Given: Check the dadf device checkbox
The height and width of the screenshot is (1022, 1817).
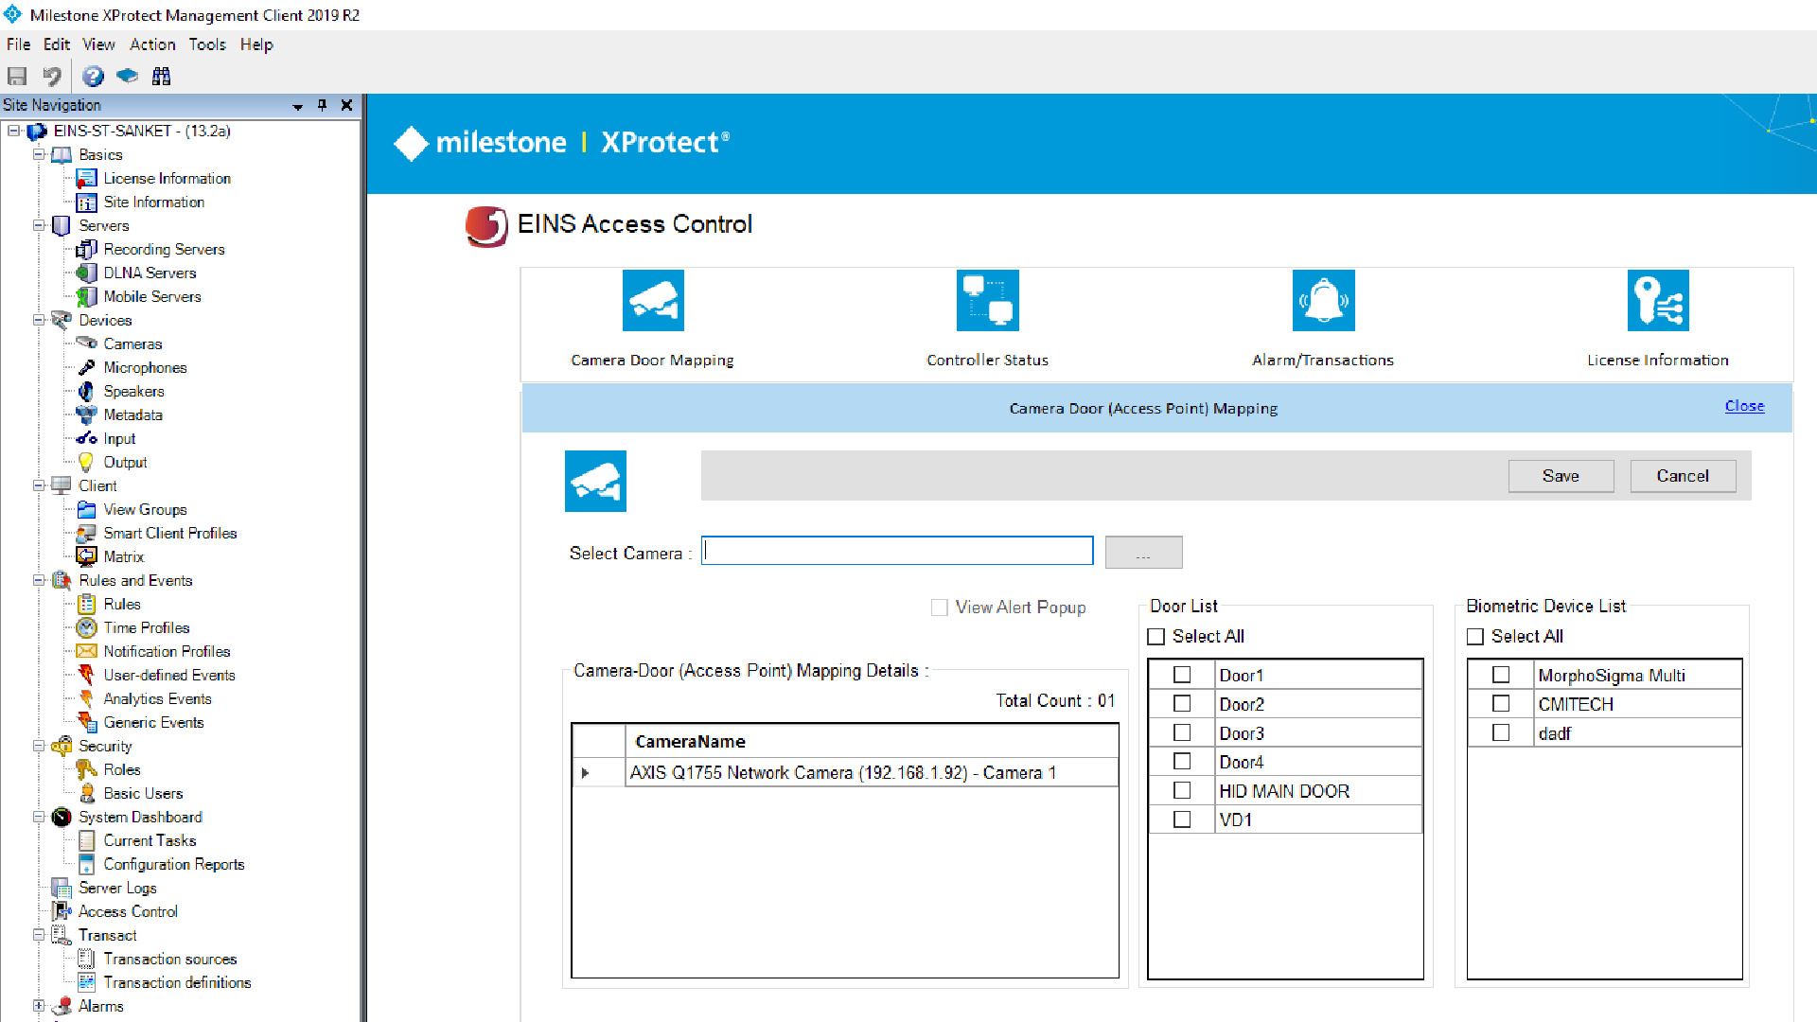Looking at the screenshot, I should [x=1501, y=732].
